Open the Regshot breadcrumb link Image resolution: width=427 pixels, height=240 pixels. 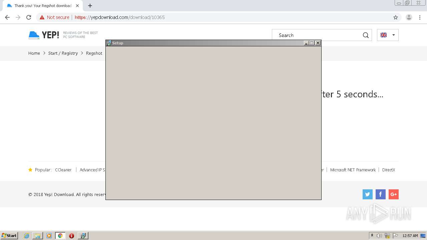[94, 53]
